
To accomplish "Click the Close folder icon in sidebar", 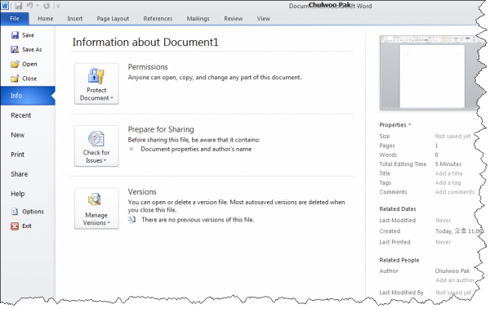I will [15, 78].
